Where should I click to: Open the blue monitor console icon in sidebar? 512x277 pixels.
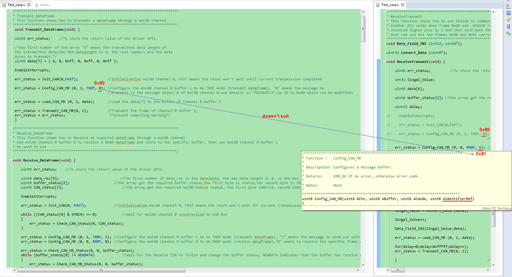click(508, 13)
